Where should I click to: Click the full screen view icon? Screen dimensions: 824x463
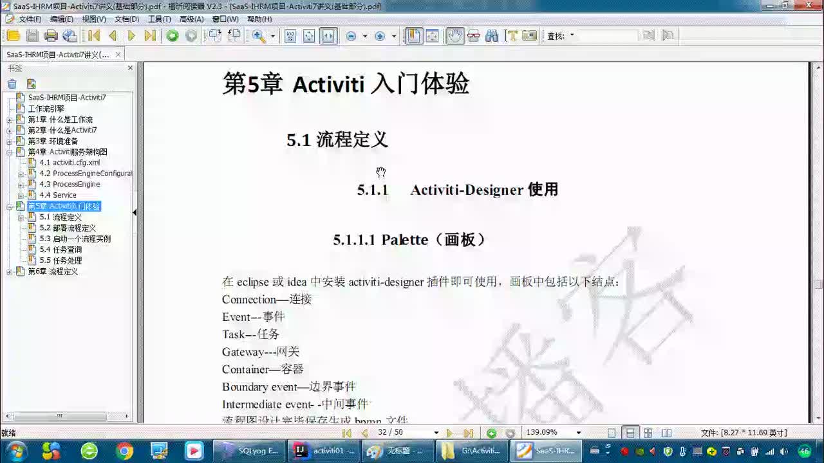[x=433, y=36]
